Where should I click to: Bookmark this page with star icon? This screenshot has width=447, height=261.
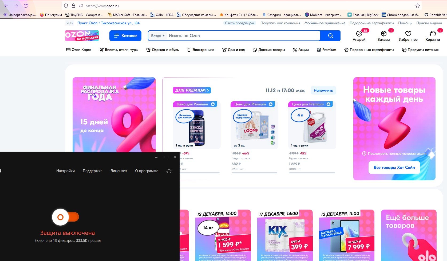(418, 6)
